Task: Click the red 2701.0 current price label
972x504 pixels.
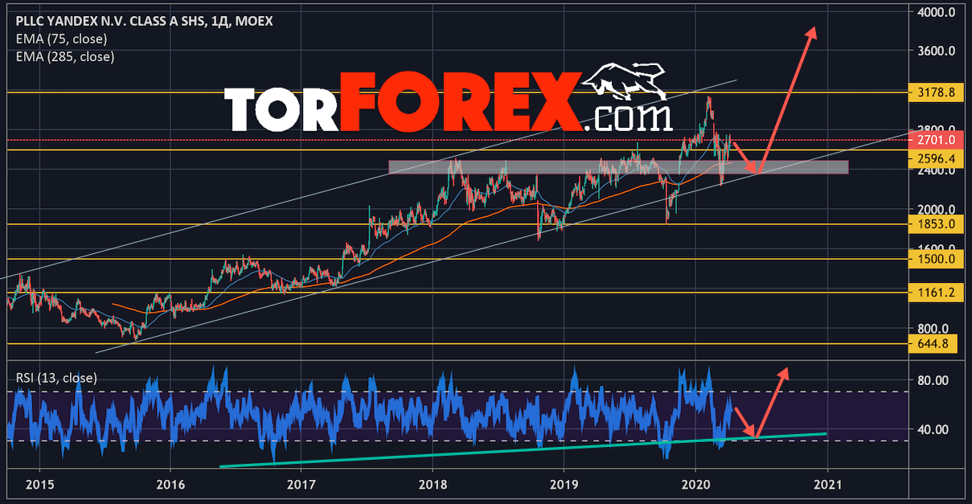Action: [x=935, y=140]
